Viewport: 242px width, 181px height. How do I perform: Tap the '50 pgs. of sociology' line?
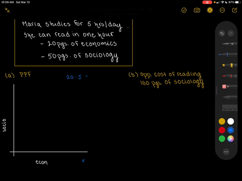click(x=80, y=57)
